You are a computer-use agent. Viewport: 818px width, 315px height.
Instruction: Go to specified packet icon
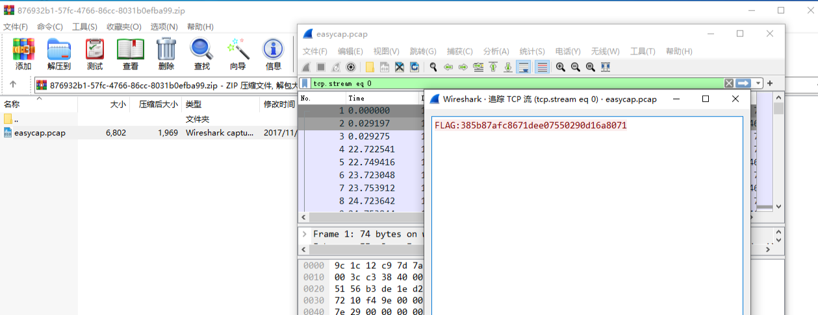click(478, 67)
